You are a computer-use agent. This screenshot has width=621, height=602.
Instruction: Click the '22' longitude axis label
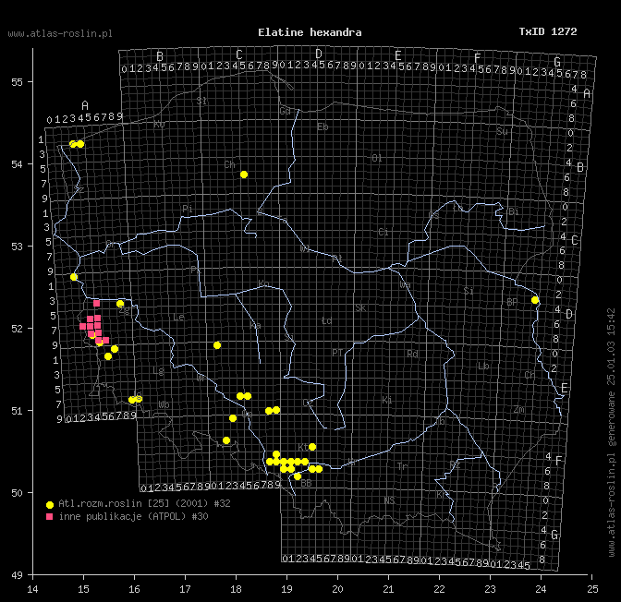[x=439, y=589]
